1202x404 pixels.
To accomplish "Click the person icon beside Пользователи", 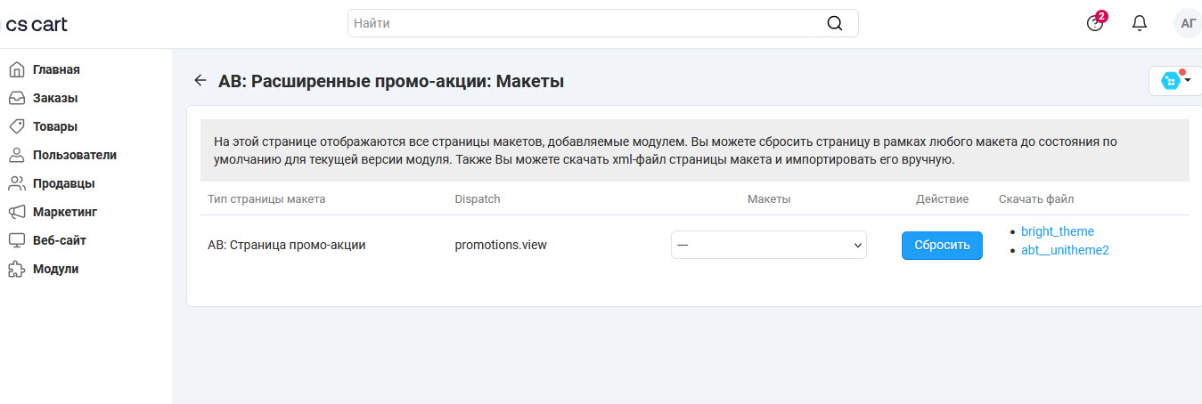I will 16,155.
